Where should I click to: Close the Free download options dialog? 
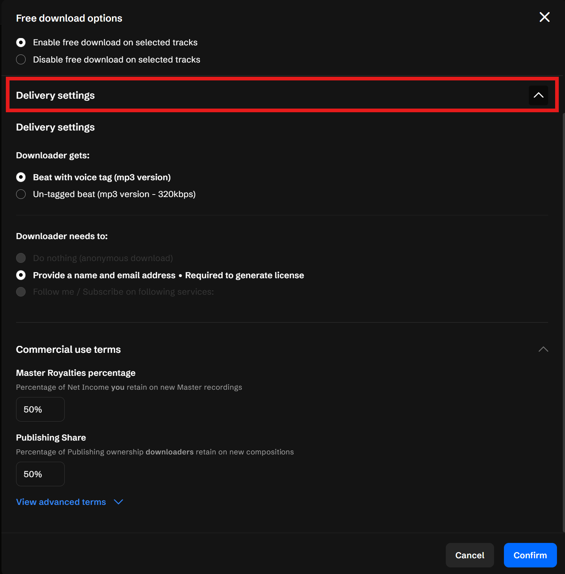[x=544, y=17]
